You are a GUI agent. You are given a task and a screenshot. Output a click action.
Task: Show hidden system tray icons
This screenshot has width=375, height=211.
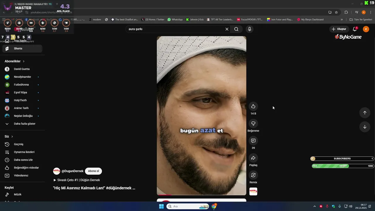click(x=315, y=206)
